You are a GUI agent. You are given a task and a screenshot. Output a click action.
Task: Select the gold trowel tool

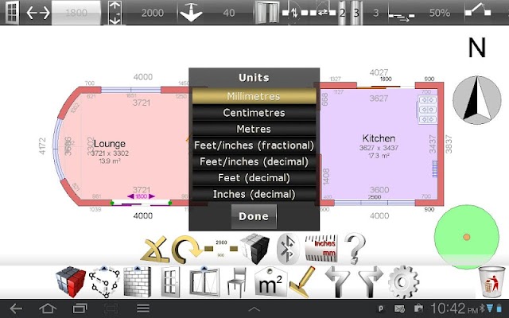(x=302, y=281)
